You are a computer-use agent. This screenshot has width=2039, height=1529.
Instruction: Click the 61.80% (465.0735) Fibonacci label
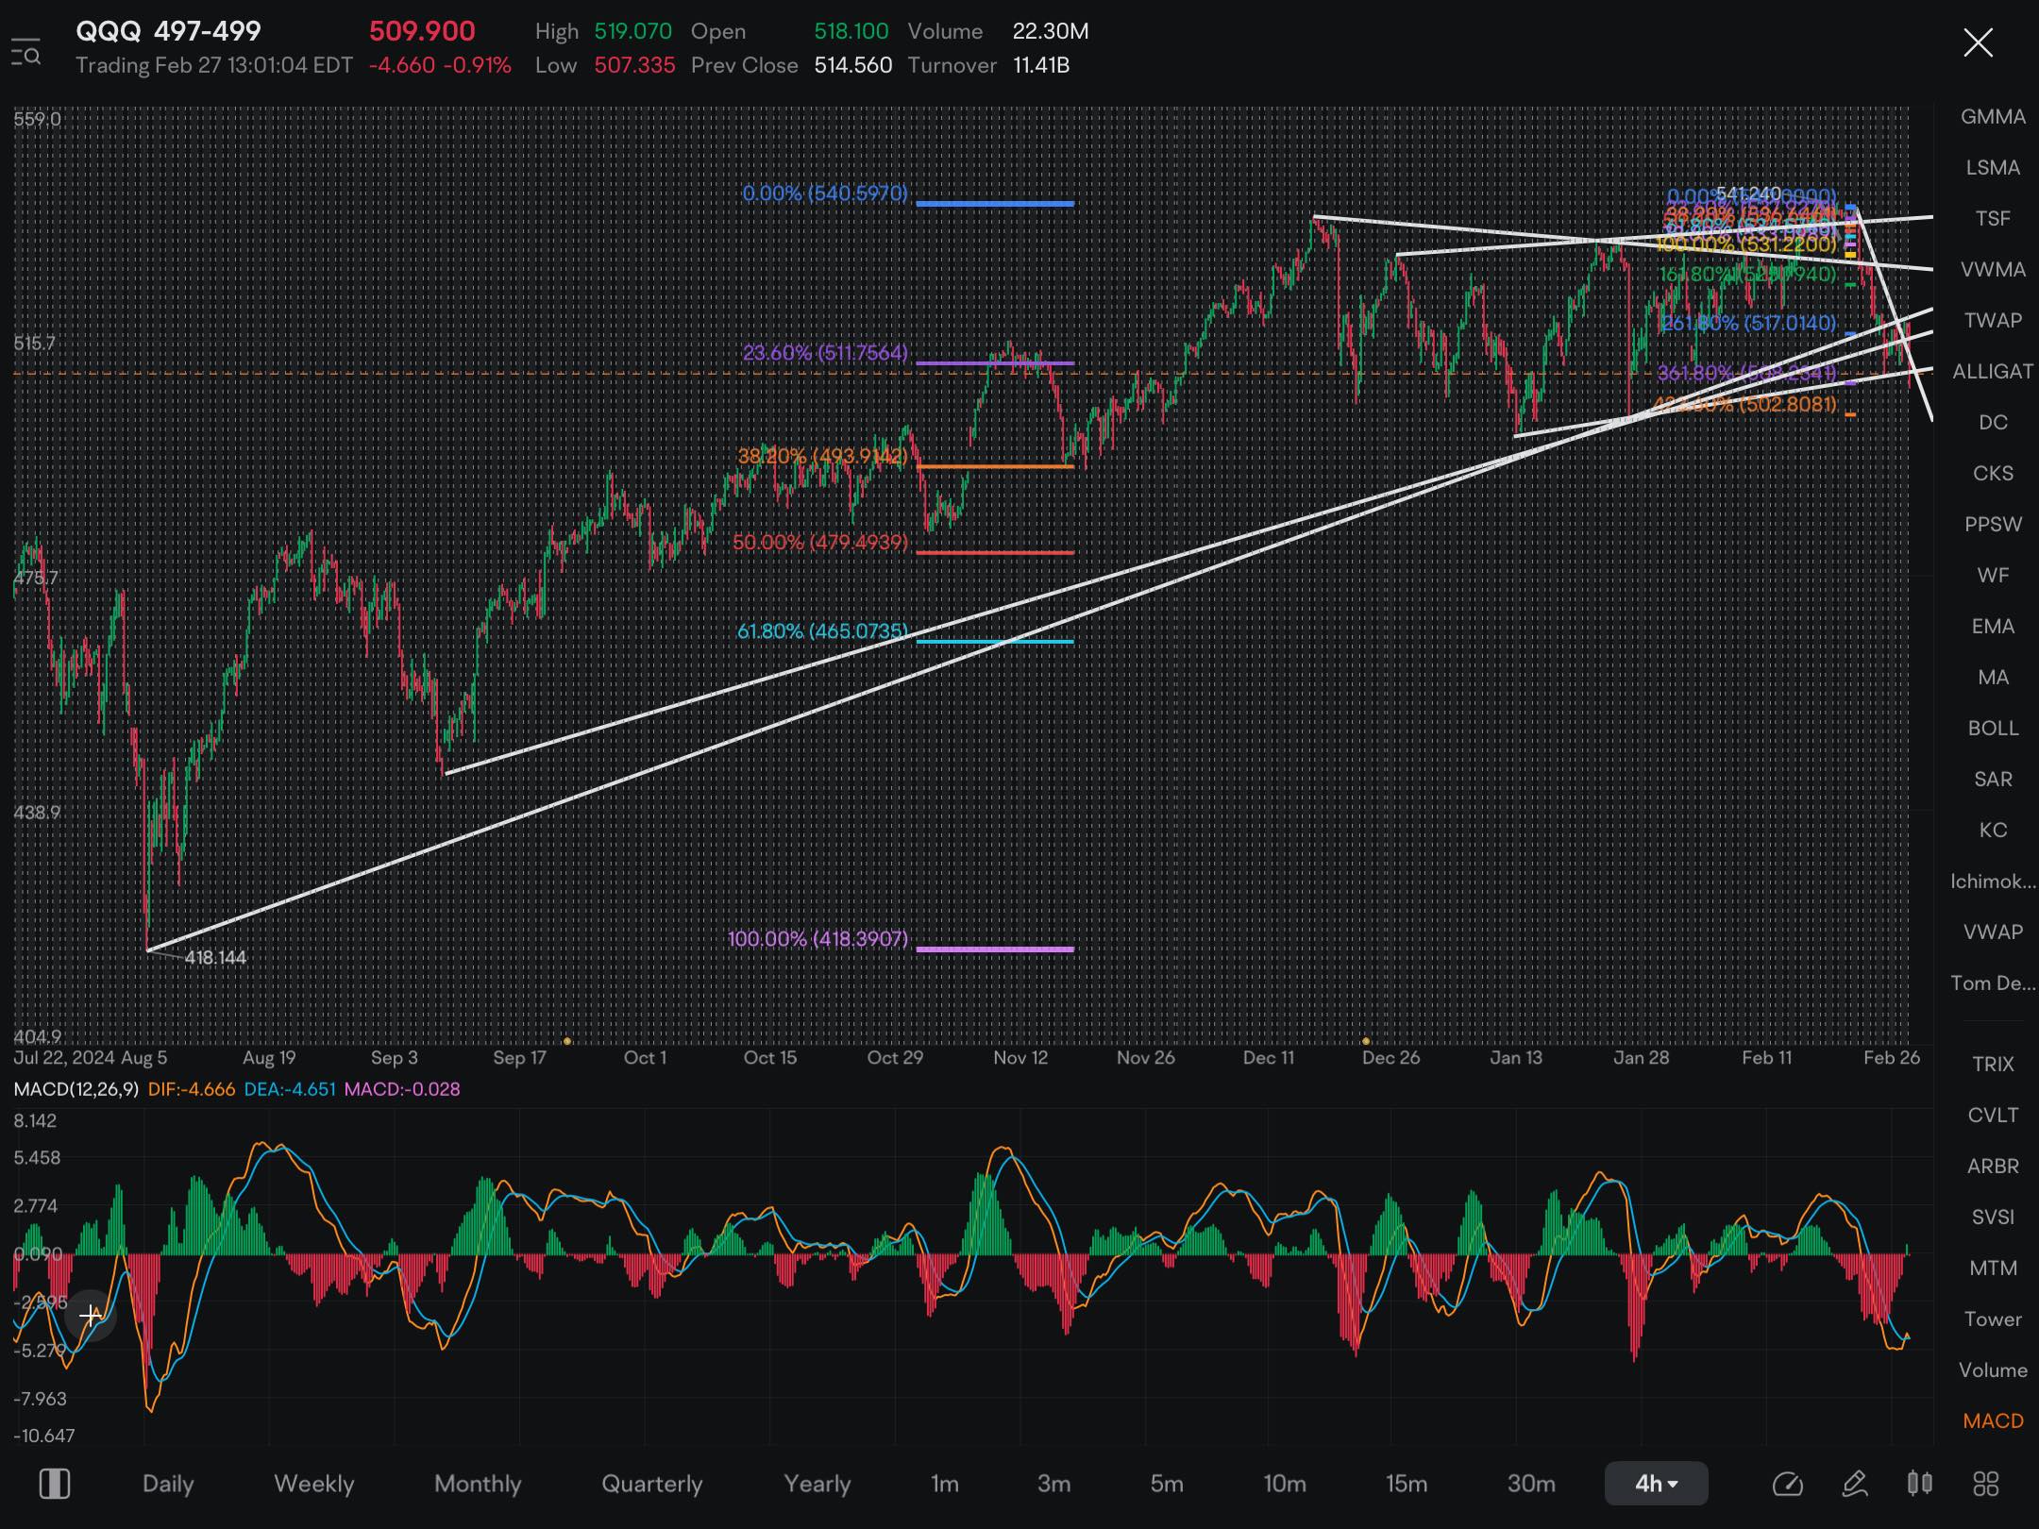coord(822,630)
